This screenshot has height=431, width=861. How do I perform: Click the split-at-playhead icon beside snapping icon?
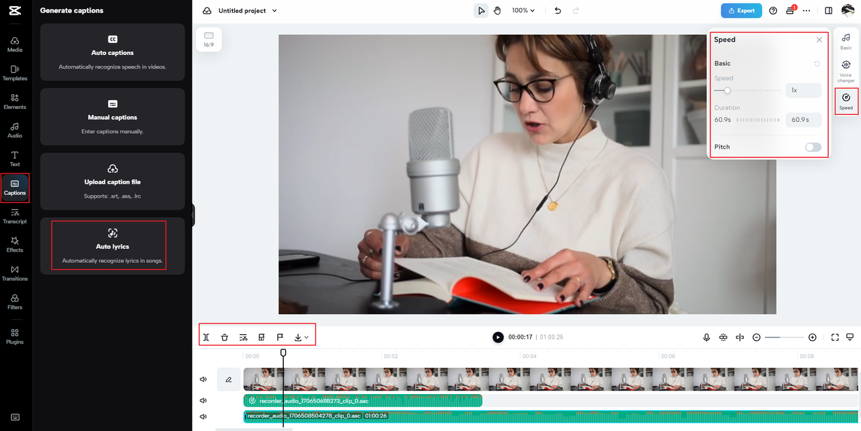pos(740,337)
